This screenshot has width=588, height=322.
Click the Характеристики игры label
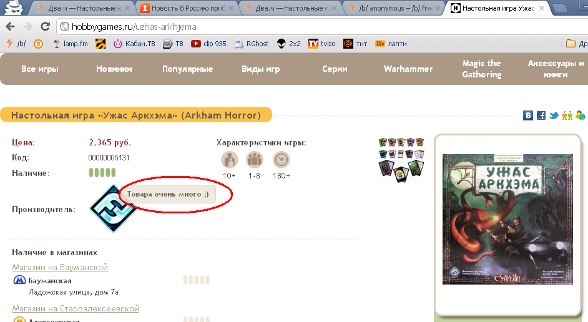262,142
